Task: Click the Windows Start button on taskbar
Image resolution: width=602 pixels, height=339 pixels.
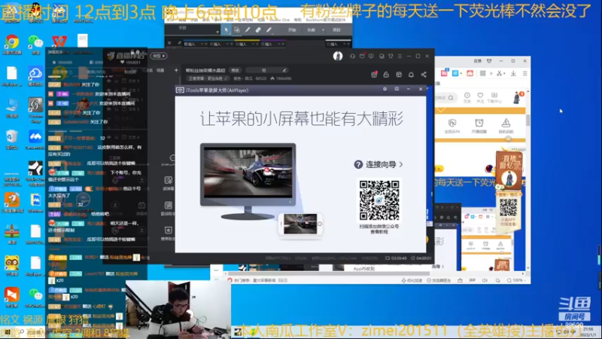Action: click(6, 333)
